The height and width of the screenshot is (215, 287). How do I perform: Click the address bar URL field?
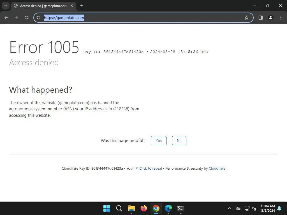coord(143,18)
